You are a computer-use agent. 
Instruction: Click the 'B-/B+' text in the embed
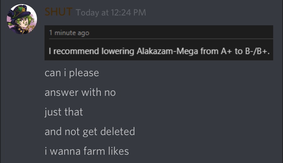click(x=257, y=51)
